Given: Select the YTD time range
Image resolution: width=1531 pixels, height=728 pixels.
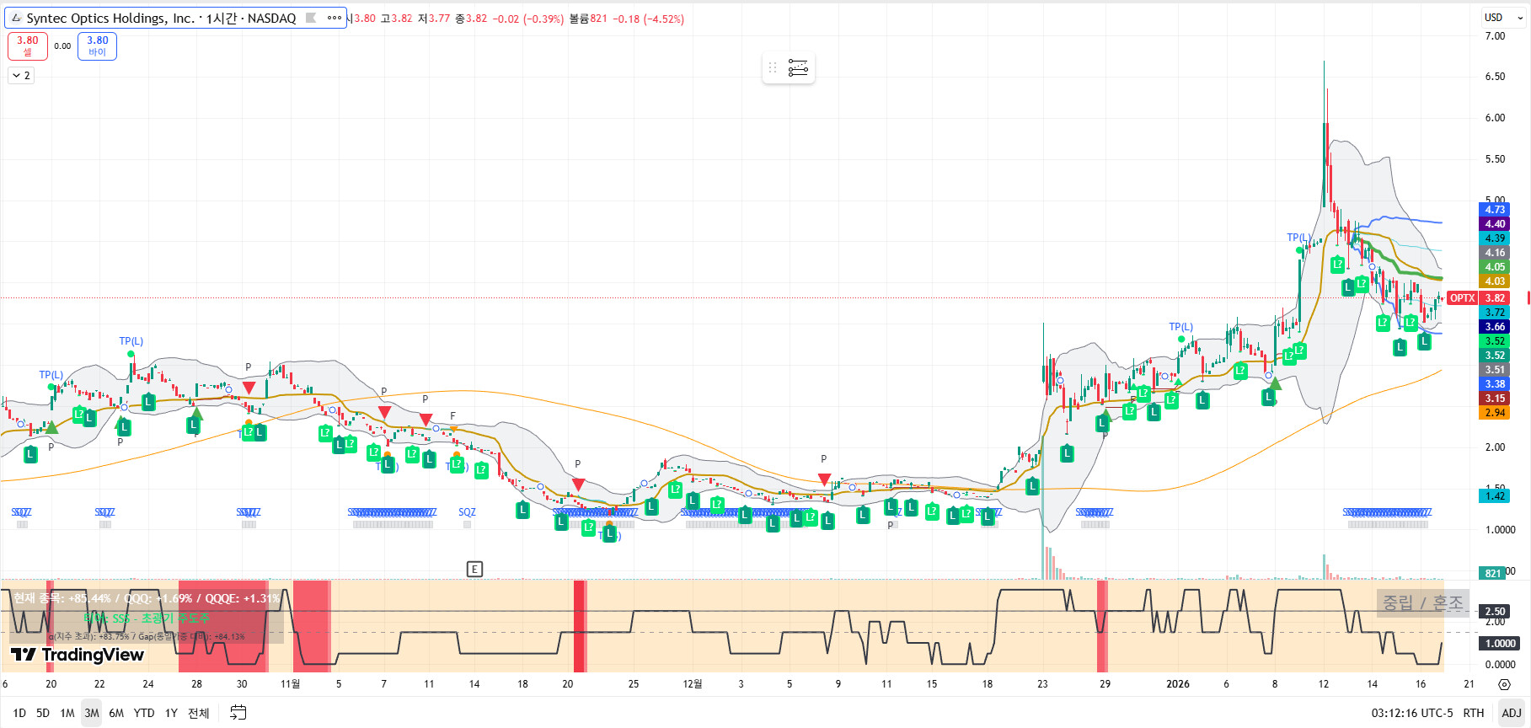Looking at the screenshot, I should 144,713.
